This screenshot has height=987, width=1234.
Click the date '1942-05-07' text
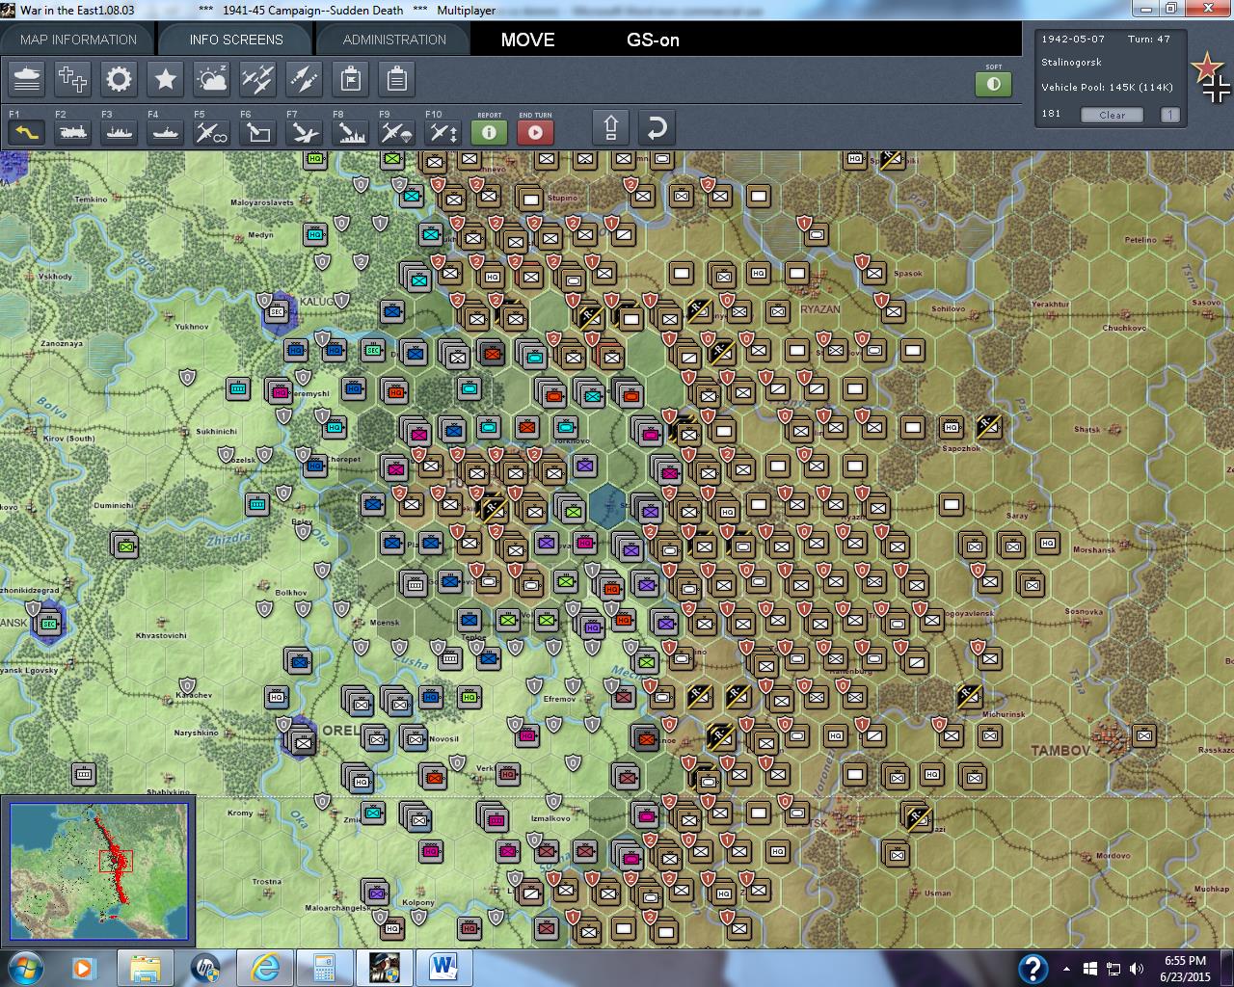pos(1073,39)
